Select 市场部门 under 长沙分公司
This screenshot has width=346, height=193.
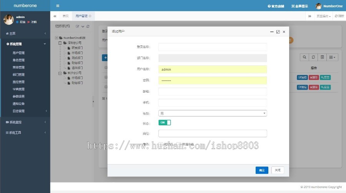(77, 78)
